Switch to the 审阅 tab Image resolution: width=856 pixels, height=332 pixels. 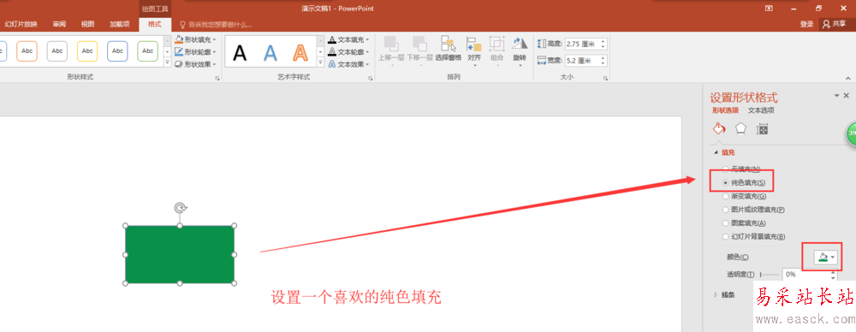[60, 24]
